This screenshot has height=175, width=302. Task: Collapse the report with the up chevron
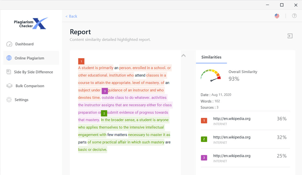(184, 56)
